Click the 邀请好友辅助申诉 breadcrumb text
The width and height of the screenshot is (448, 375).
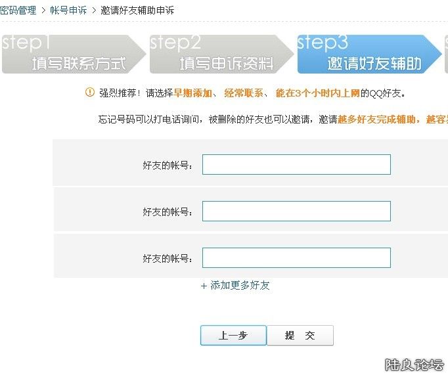click(x=137, y=10)
